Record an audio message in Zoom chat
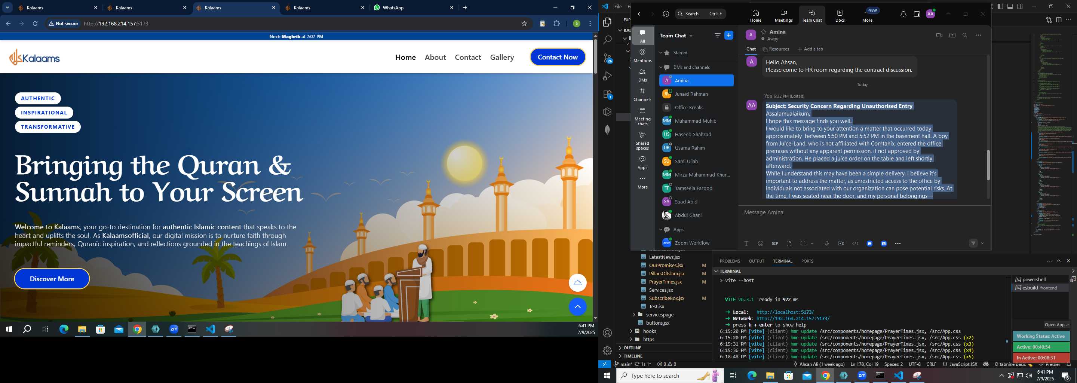Viewport: 1077px width, 383px height. pos(826,243)
